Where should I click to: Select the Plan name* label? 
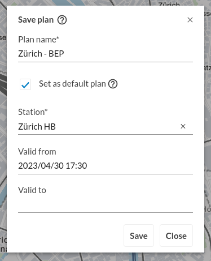point(38,40)
